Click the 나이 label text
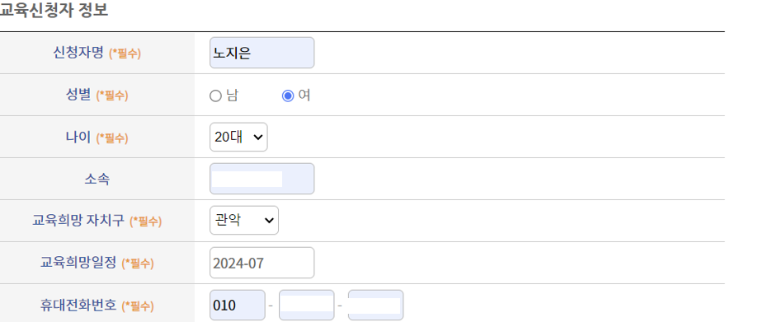 (78, 138)
